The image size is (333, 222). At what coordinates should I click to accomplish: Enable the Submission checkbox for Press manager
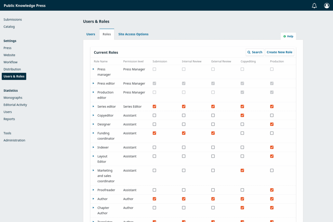coord(154,69)
